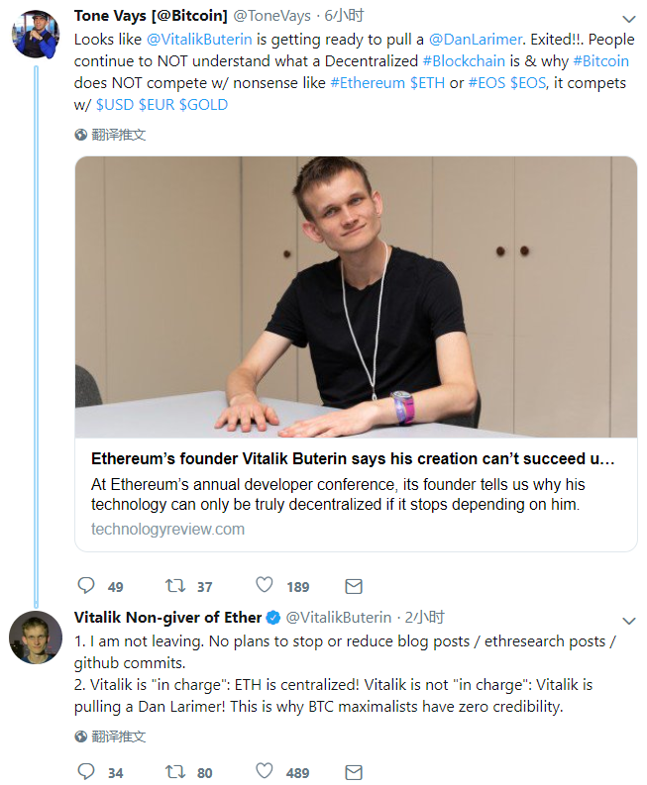The height and width of the screenshot is (785, 647).
Task: Share Vitalik's tweet via envelope icon
Action: click(x=354, y=772)
